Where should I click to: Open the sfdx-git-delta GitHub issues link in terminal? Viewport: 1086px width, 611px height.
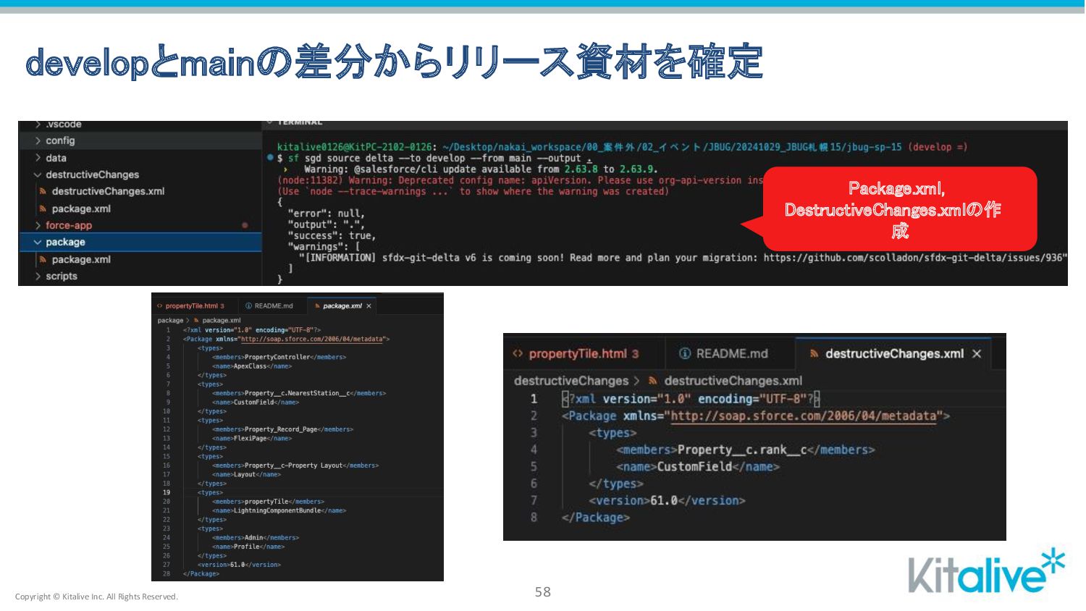[x=914, y=258]
